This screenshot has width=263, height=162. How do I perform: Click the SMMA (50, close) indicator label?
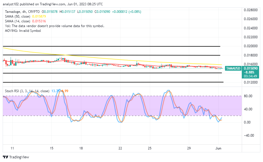[17, 16]
